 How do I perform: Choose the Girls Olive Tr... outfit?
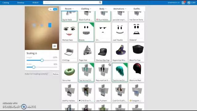click(x=86, y=93)
